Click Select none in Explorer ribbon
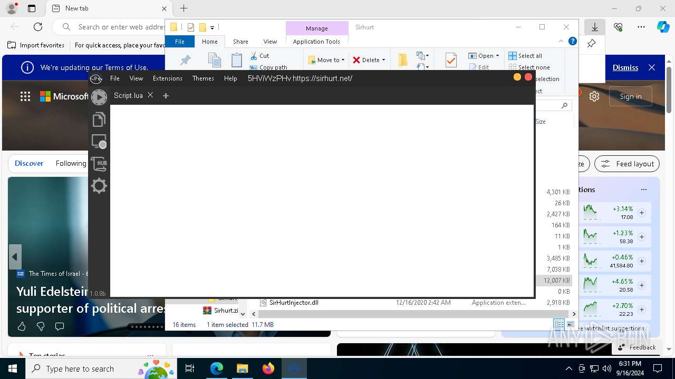675x379 pixels. pos(529,67)
